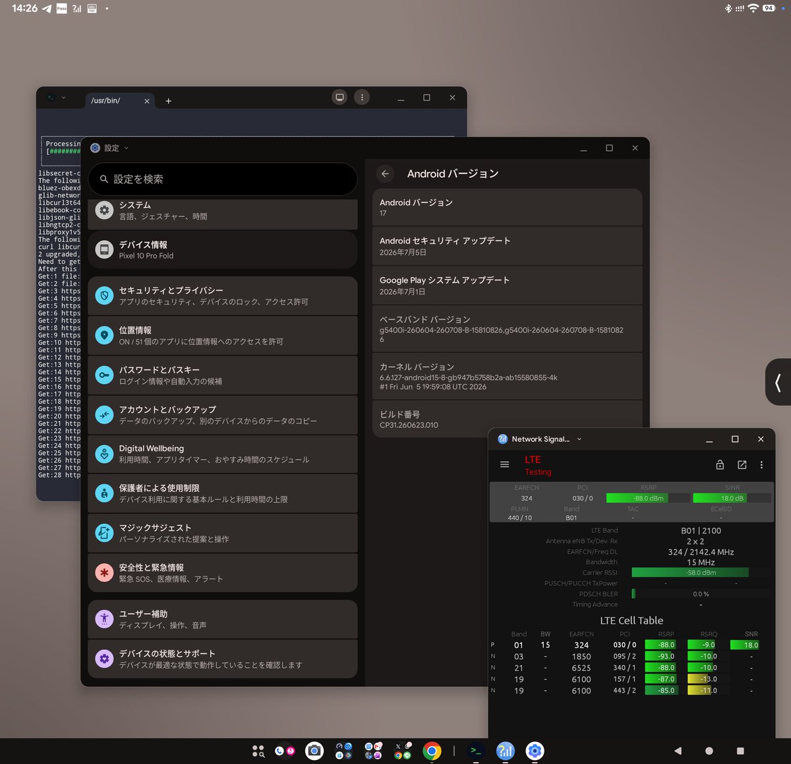This screenshot has height=764, width=791.
Task: Tap the Android home navigation circle
Action: click(709, 751)
